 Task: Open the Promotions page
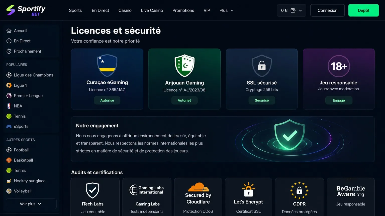click(x=183, y=10)
